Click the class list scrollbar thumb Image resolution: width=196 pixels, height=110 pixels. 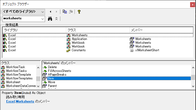38,79
